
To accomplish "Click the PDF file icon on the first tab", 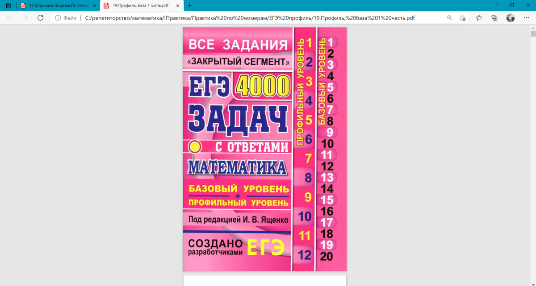I will [x=23, y=6].
